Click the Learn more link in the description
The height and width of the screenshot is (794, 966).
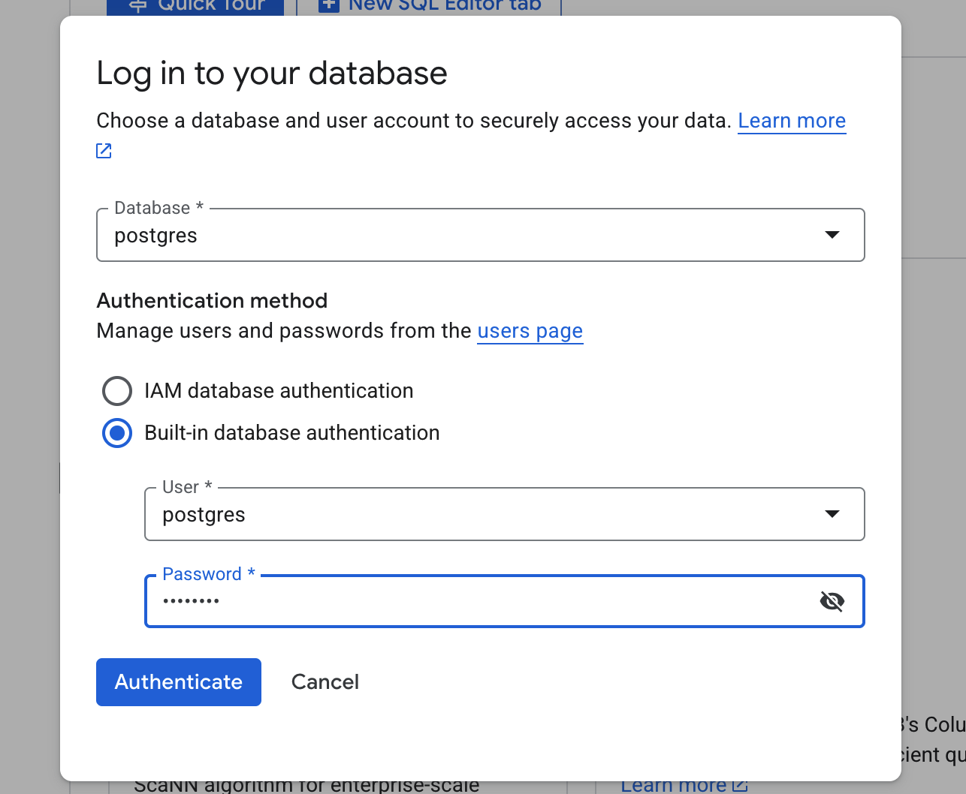coord(791,120)
